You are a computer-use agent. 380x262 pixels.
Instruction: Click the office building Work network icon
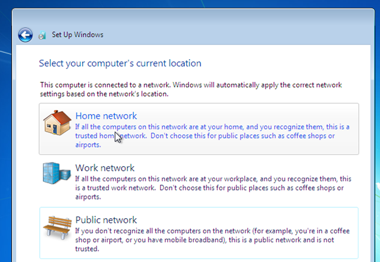pos(56,174)
